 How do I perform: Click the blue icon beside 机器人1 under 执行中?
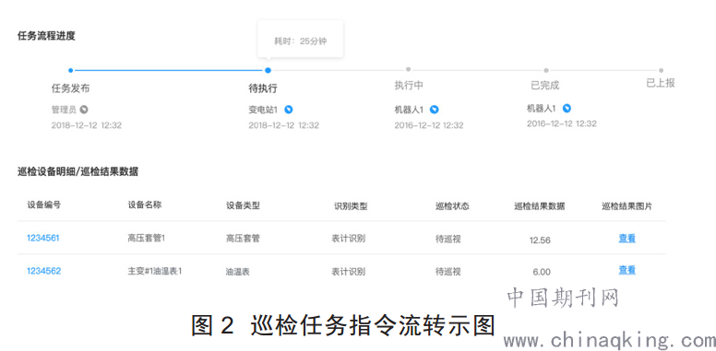(435, 110)
